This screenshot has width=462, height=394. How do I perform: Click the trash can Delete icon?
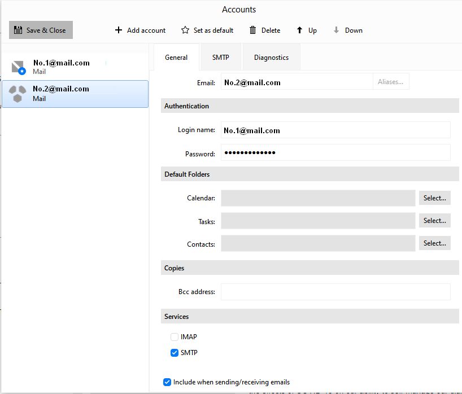253,30
